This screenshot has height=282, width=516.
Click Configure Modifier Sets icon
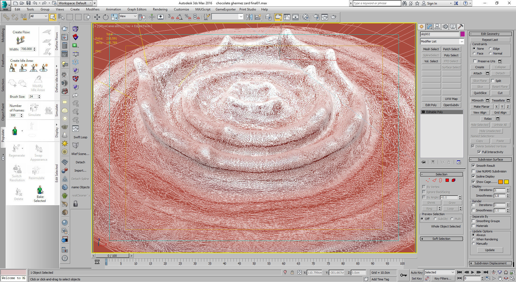[459, 162]
